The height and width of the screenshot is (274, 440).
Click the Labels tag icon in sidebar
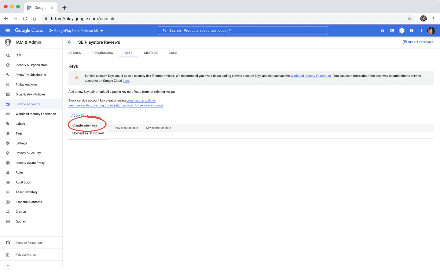click(8, 124)
